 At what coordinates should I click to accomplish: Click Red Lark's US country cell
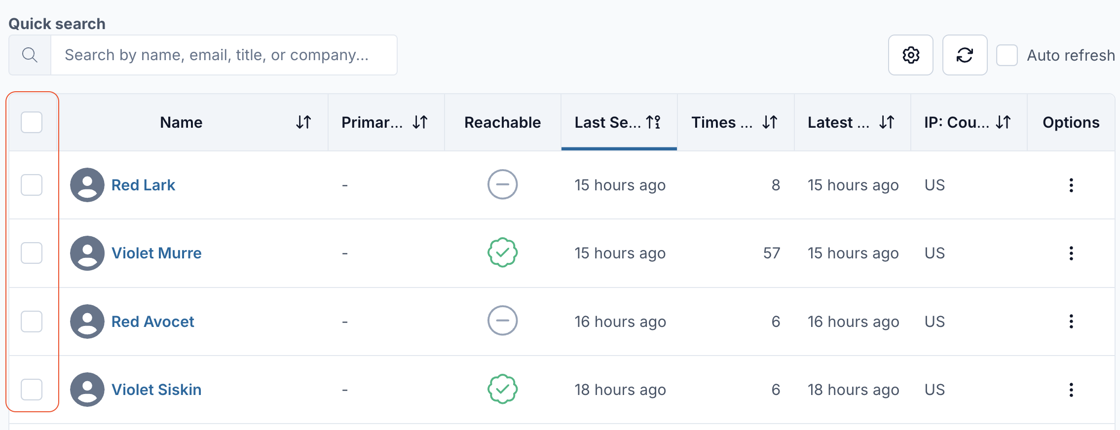934,185
